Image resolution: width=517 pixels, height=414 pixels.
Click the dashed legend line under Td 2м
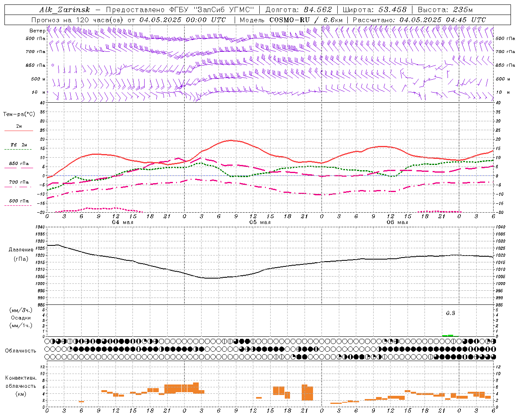(19, 150)
